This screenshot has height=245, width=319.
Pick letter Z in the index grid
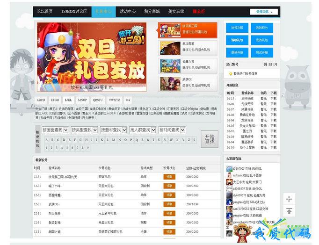[189, 140]
